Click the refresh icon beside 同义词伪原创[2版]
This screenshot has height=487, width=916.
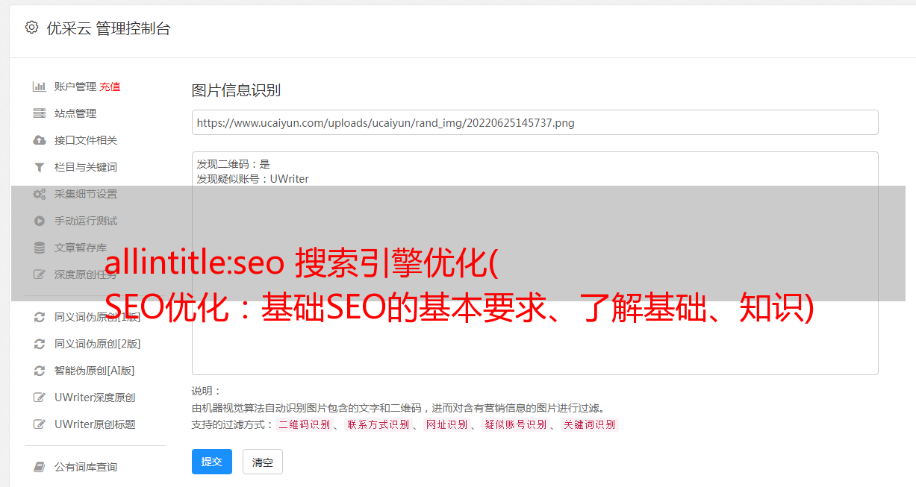40,344
